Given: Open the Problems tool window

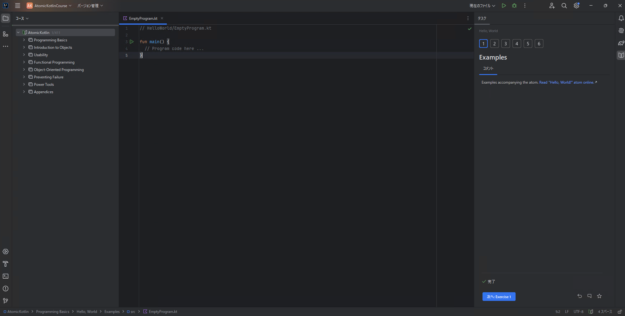Looking at the screenshot, I should [x=6, y=289].
